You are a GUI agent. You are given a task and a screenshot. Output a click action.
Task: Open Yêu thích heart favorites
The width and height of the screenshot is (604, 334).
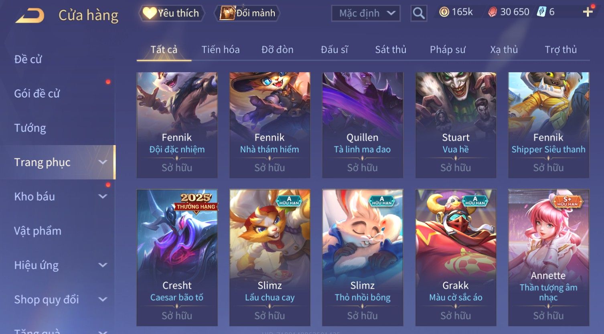pyautogui.click(x=172, y=13)
